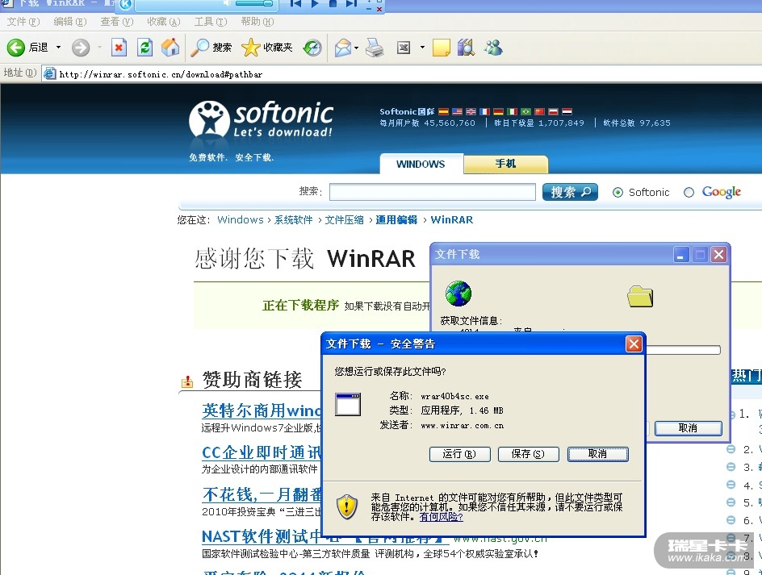Click the Softonic logo
Image resolution: width=762 pixels, height=575 pixels.
click(x=261, y=119)
